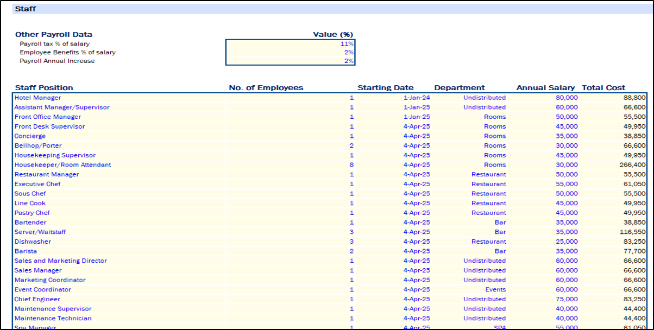
Task: Click the Total Cost column header
Action: point(603,87)
